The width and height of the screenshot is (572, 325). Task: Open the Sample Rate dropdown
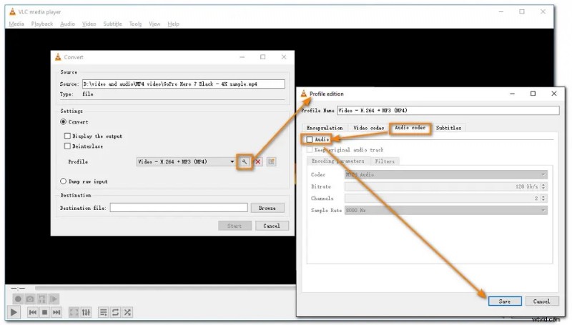coord(445,210)
